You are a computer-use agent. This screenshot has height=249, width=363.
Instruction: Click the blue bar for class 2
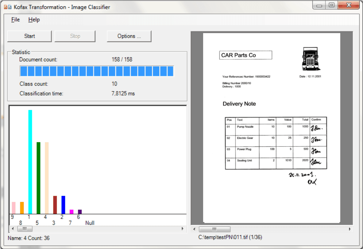[x=63, y=205]
